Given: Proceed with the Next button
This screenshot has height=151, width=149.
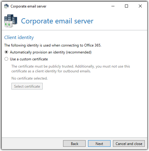Looking at the screenshot, I should click(99, 144).
